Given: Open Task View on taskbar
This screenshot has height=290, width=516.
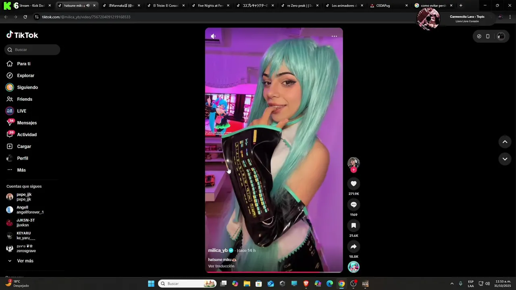Looking at the screenshot, I should tap(223, 284).
